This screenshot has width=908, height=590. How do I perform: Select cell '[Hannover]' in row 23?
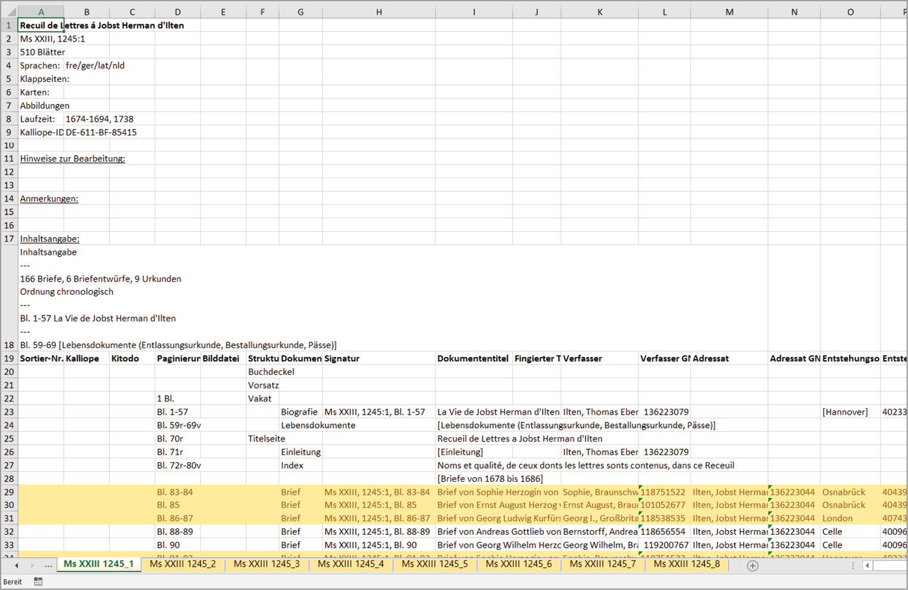850,412
